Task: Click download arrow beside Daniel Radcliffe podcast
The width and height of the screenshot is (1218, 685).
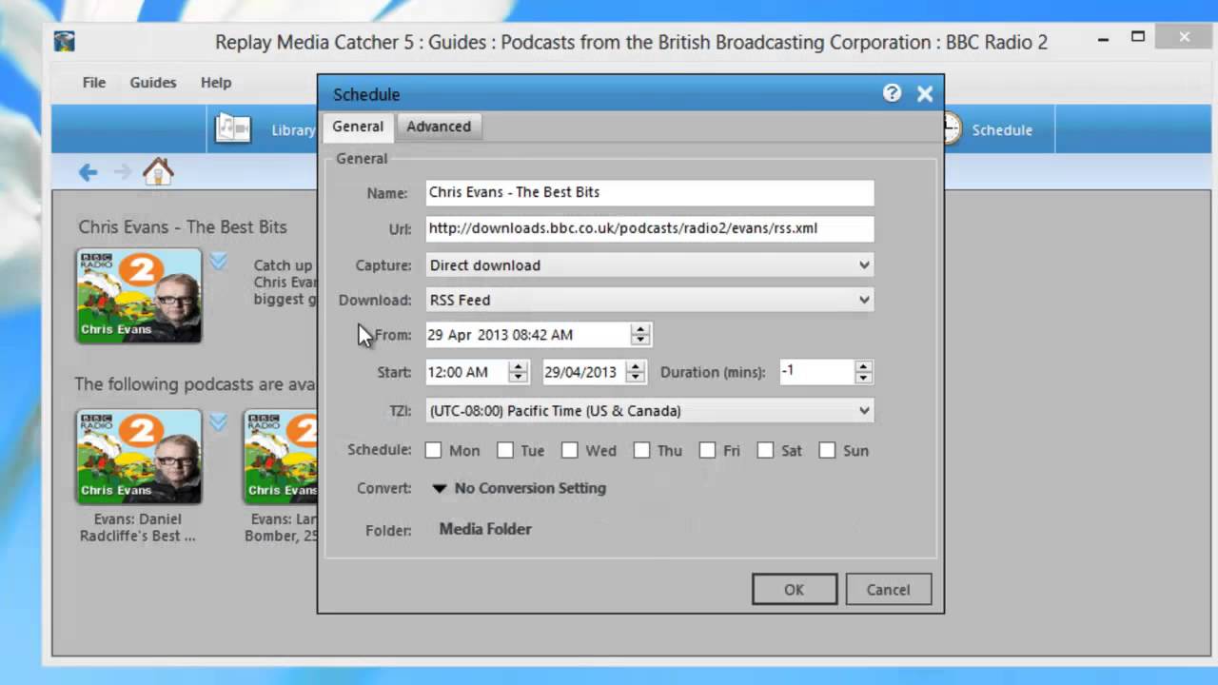Action: click(x=218, y=422)
